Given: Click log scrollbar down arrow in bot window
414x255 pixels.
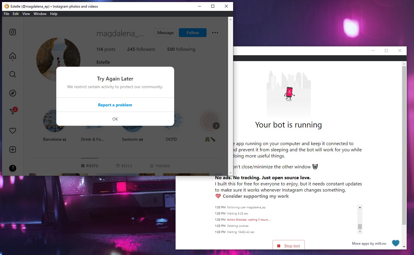Looking at the screenshot, I should point(360,232).
